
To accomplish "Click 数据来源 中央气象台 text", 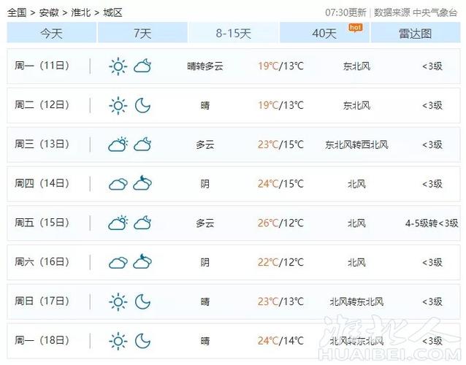I will pos(415,12).
